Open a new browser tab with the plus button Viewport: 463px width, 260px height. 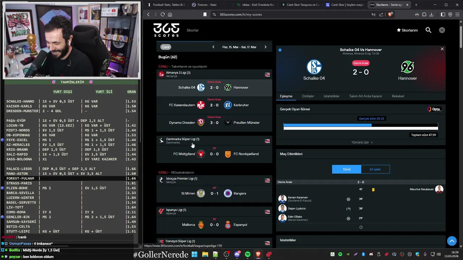[416, 5]
